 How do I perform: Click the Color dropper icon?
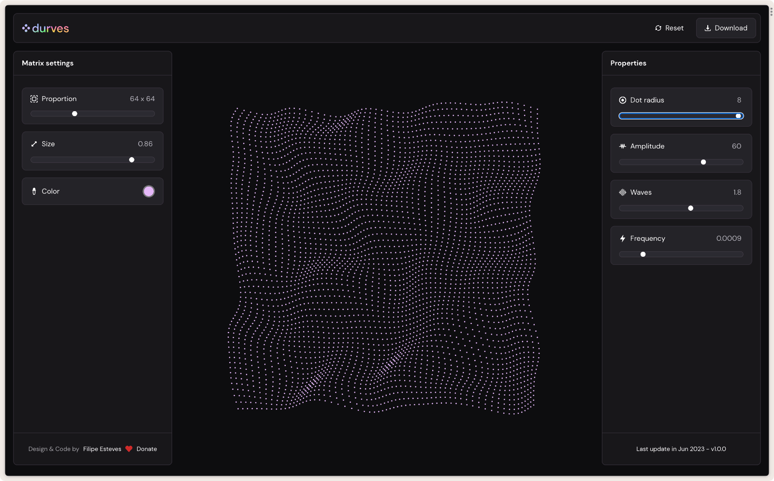[34, 191]
